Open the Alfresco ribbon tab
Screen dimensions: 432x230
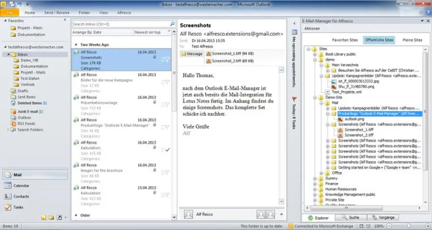[x=124, y=12]
